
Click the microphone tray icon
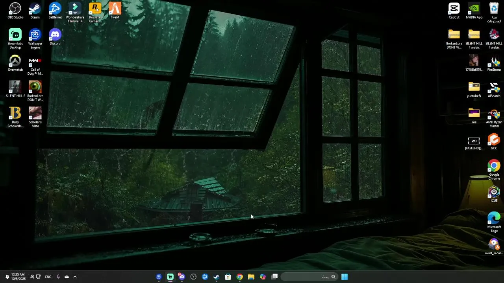coord(58,277)
